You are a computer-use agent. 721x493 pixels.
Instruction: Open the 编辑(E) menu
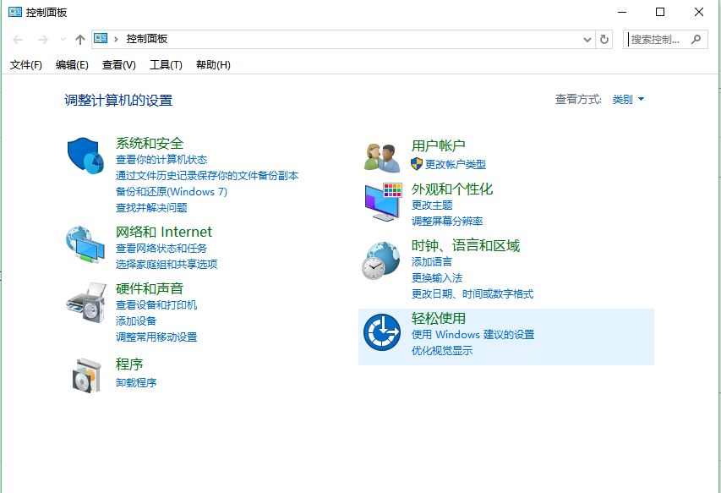click(x=72, y=65)
